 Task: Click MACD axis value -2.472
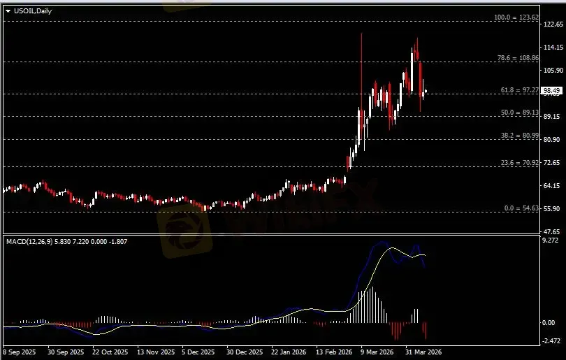pyautogui.click(x=551, y=341)
